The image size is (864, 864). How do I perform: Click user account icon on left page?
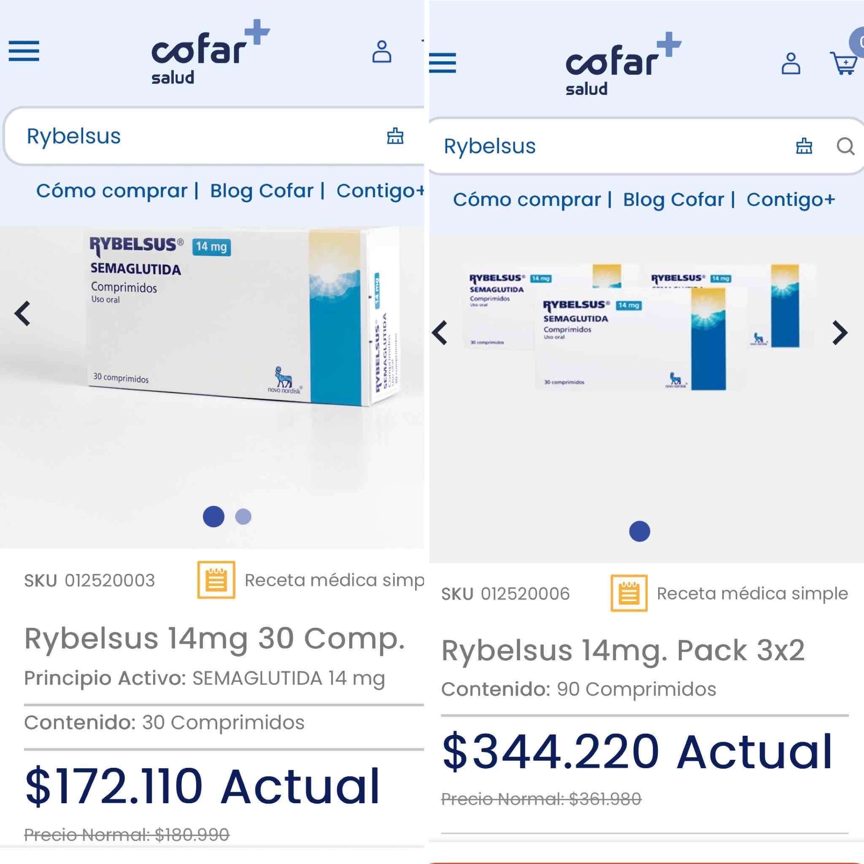pos(381,51)
